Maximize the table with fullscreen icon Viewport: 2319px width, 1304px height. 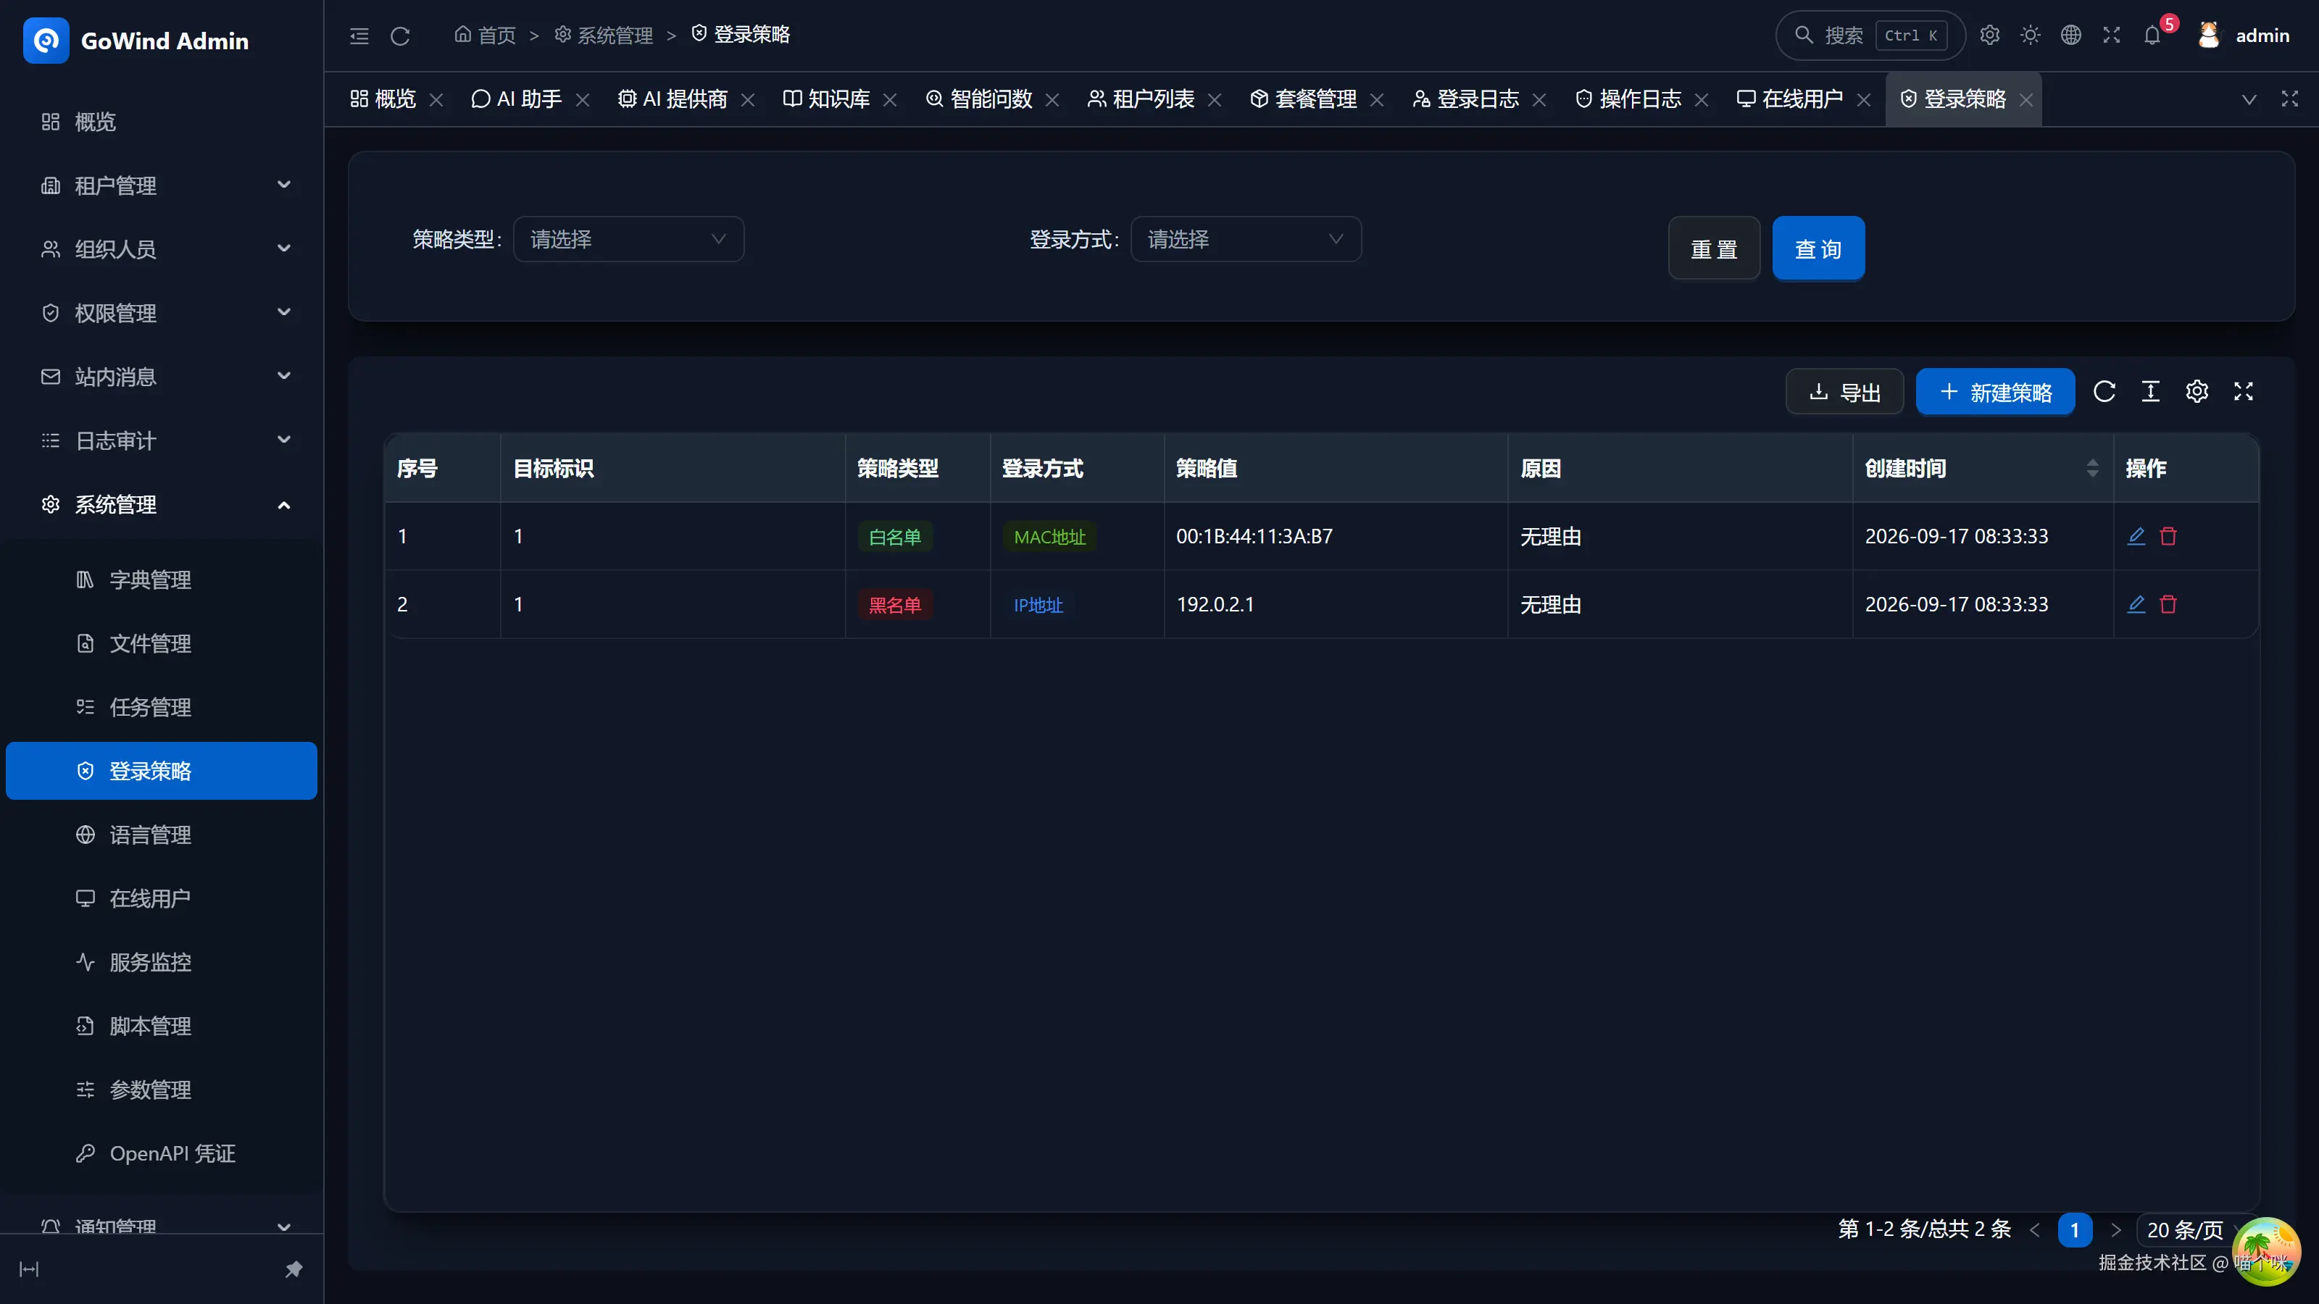[x=2244, y=391]
